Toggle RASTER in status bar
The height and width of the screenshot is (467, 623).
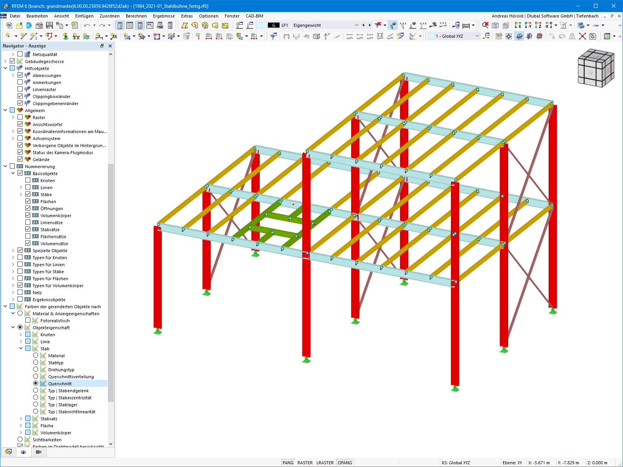[305, 463]
